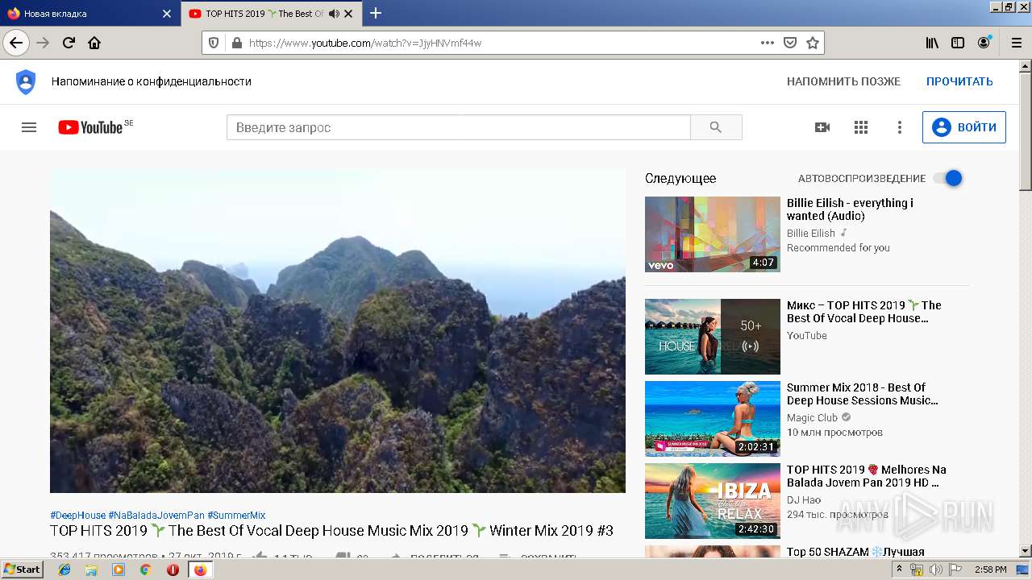The height and width of the screenshot is (580, 1032).
Task: Open Summer Mix 2018 video thumbnail
Action: pos(713,419)
